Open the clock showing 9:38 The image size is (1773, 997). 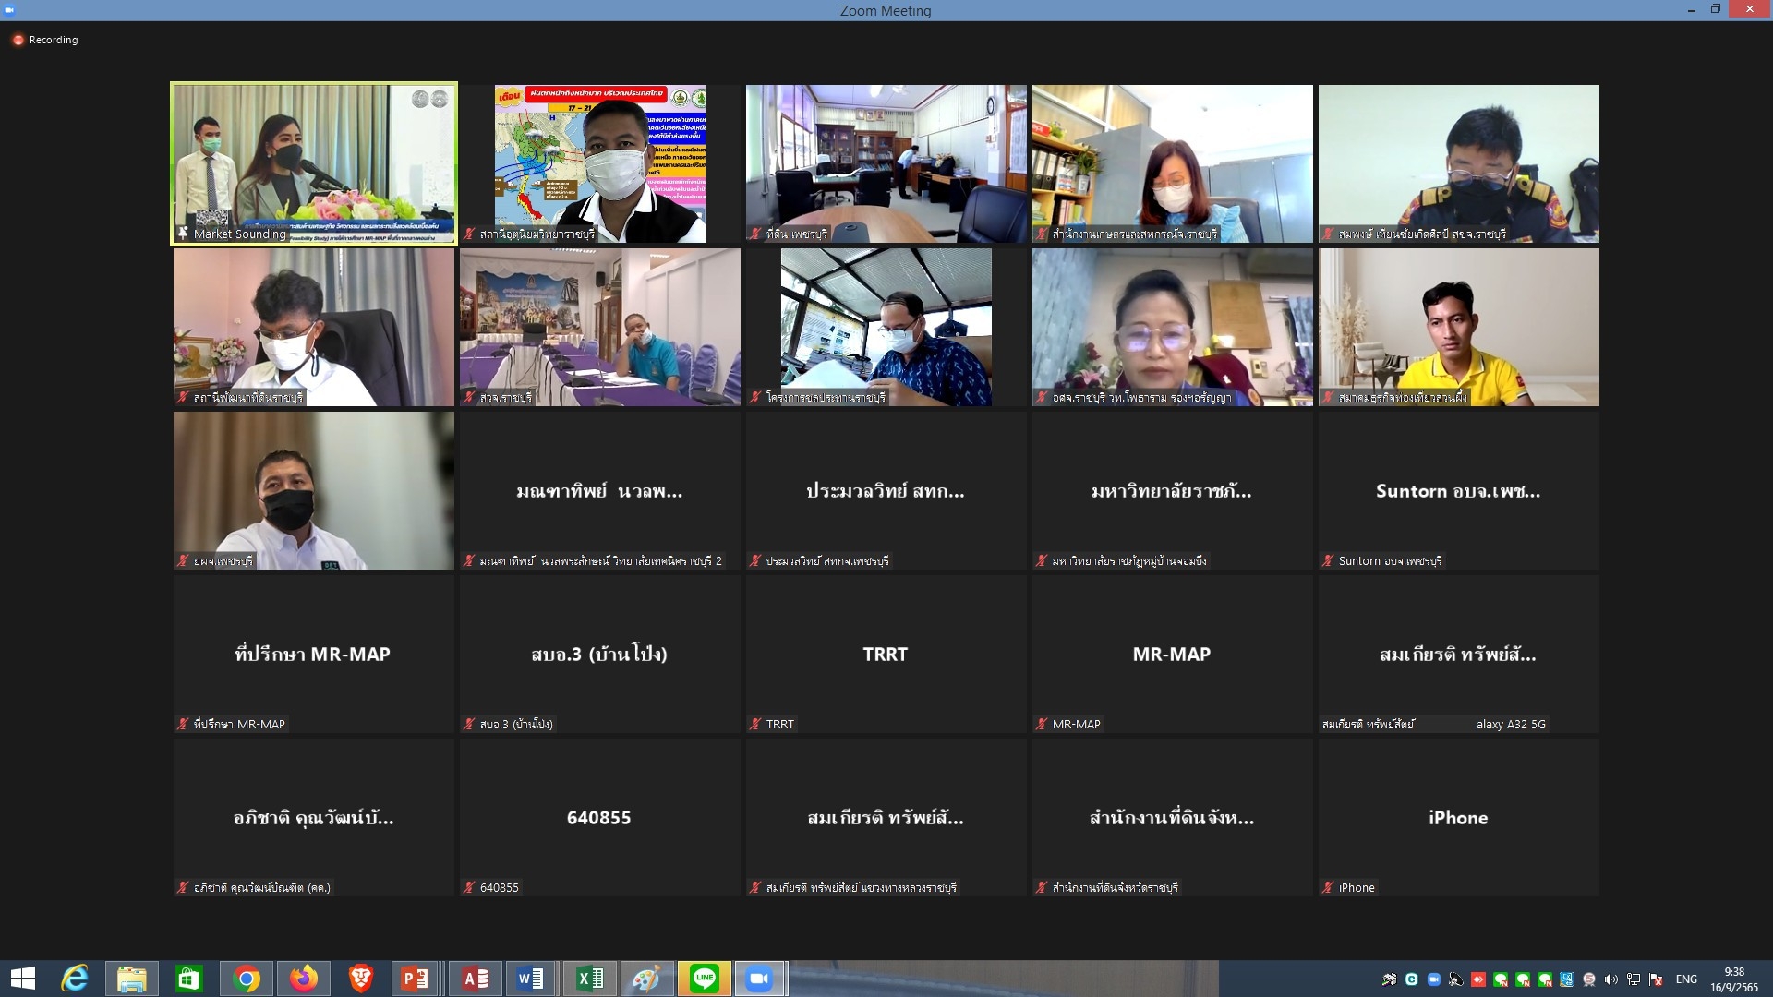coord(1733,979)
